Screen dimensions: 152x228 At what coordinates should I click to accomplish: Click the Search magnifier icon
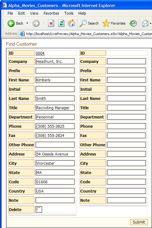pyautogui.click(x=83, y=23)
